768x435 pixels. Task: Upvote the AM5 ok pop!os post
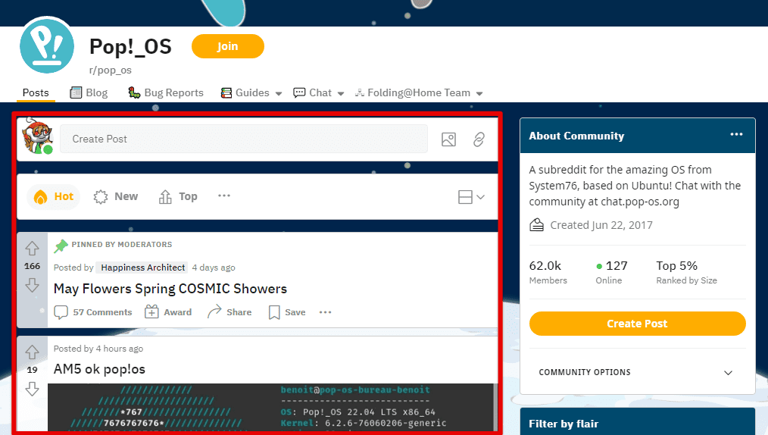33,352
